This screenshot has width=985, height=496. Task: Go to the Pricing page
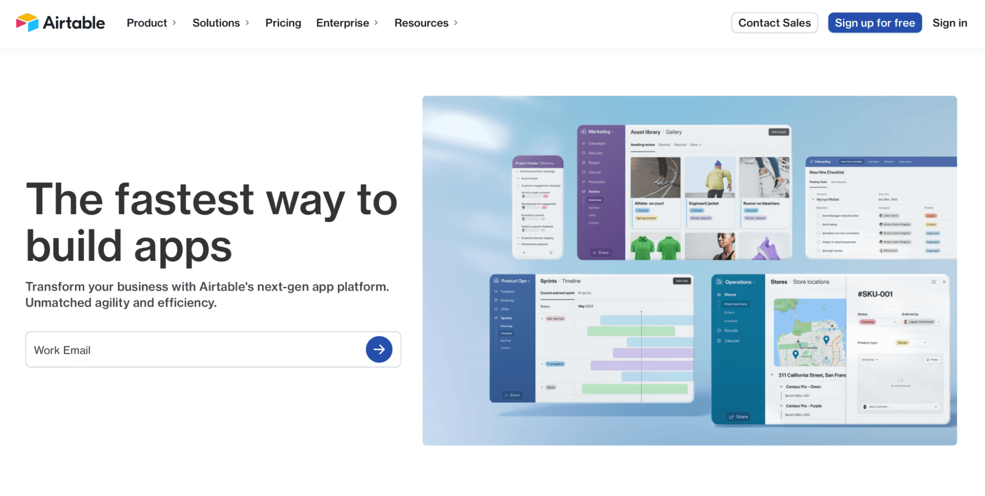(283, 23)
